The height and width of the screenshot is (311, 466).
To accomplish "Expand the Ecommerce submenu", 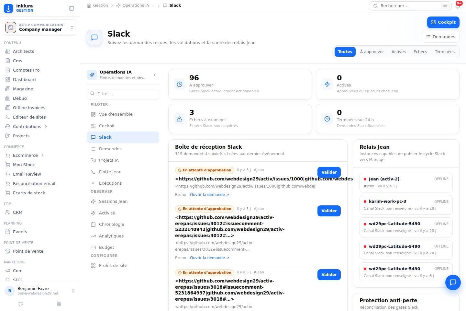I will [x=42, y=155].
